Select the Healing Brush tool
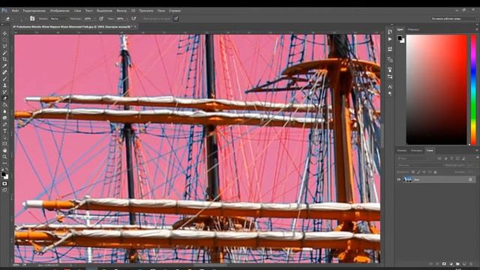This screenshot has width=480, height=270. [x=4, y=73]
